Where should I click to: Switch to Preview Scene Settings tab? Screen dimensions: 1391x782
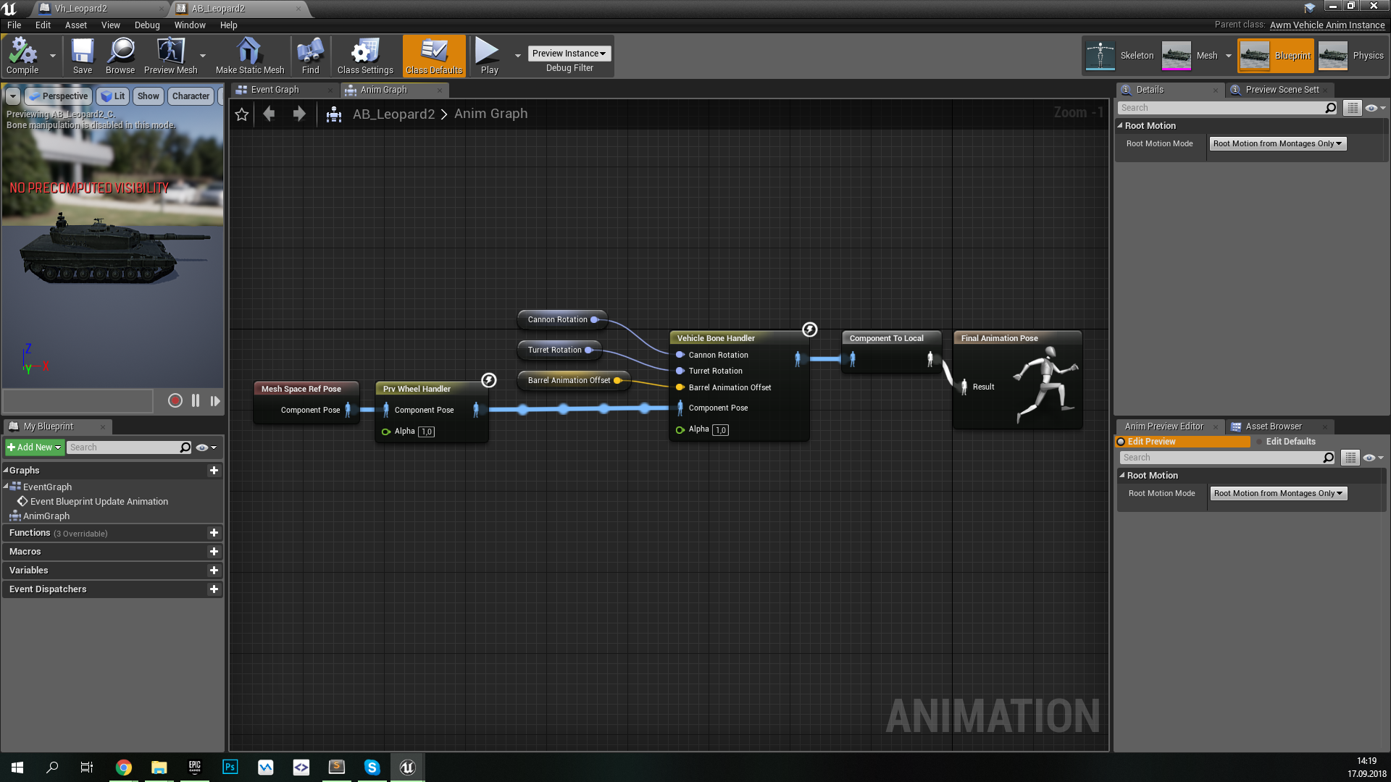coord(1282,90)
